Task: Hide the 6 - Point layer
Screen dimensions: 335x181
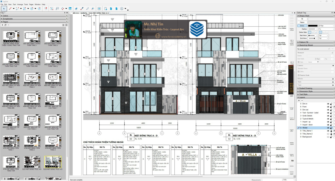Action: coord(328,107)
